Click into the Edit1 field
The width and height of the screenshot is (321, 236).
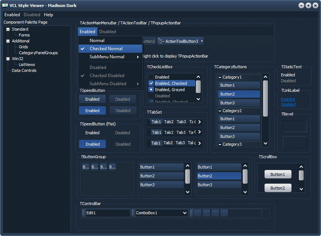point(108,213)
